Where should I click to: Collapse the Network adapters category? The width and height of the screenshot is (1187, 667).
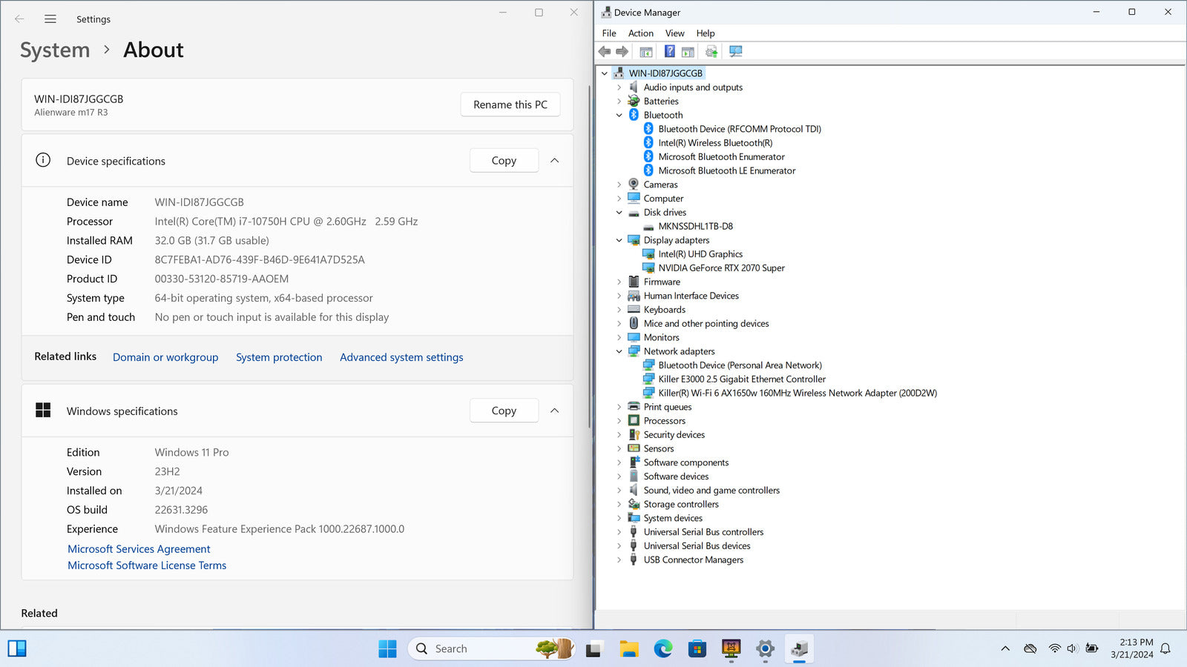(619, 351)
